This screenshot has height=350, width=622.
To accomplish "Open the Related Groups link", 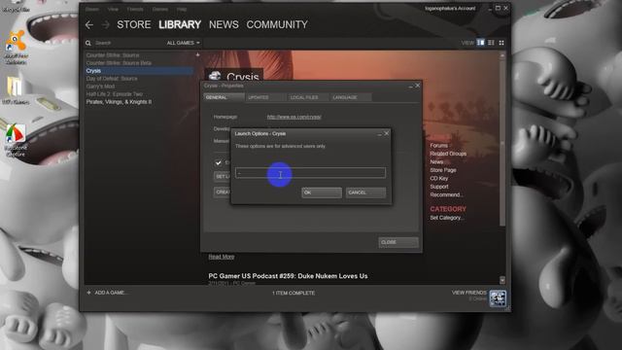I will (x=448, y=154).
